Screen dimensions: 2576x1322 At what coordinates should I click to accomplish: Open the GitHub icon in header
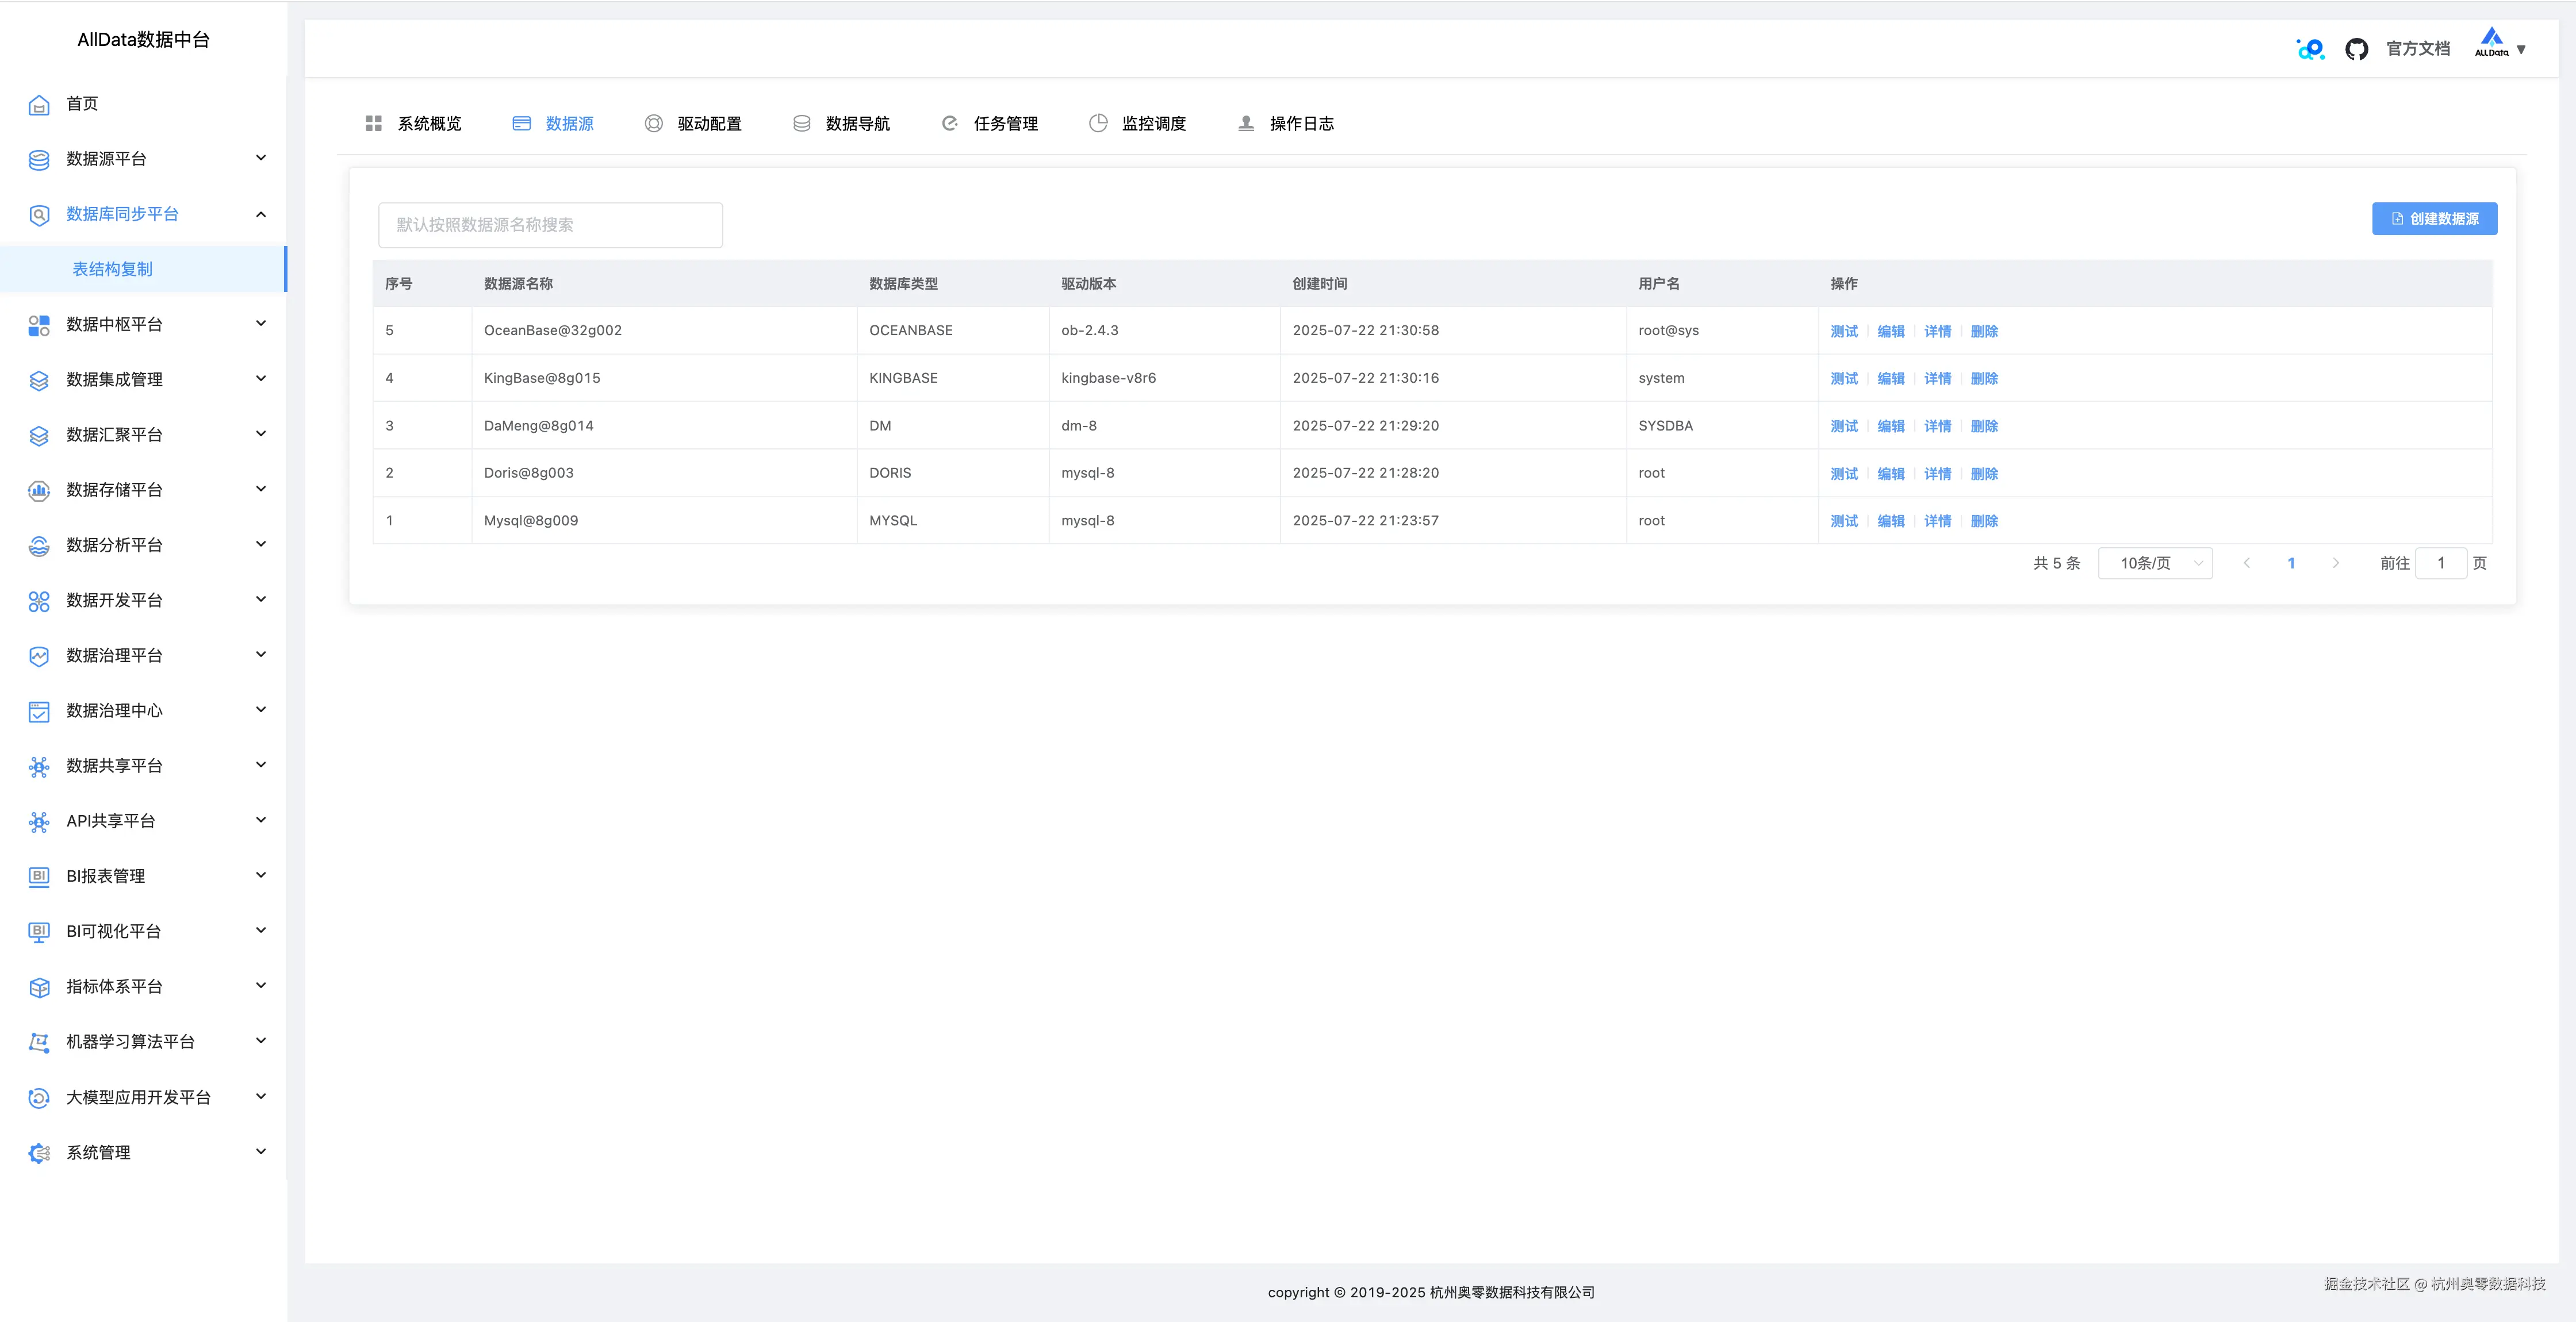click(2356, 49)
